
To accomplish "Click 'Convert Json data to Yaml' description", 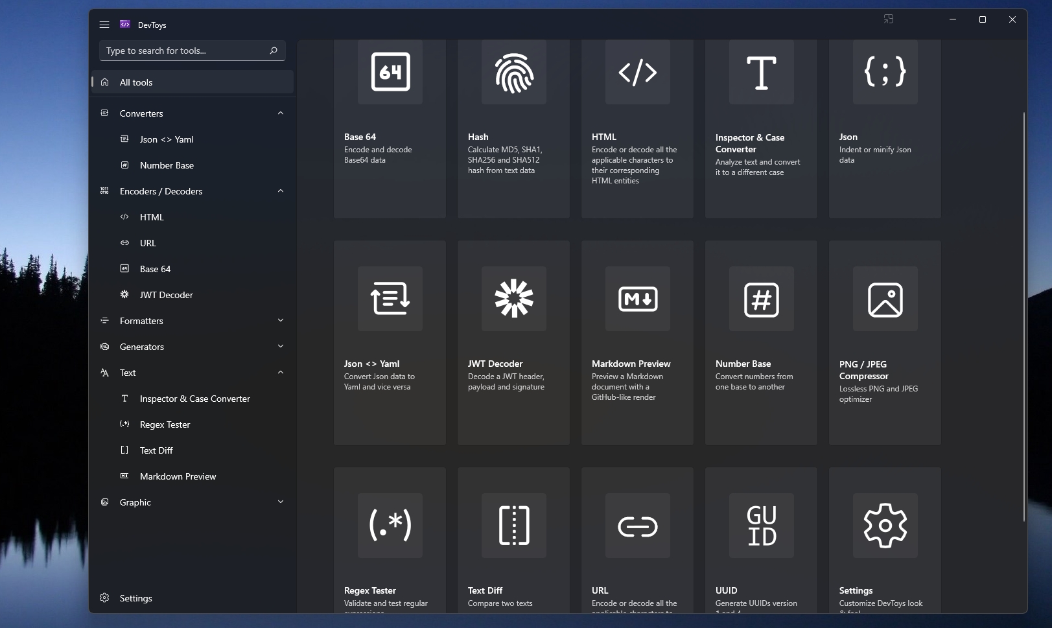I will (x=380, y=382).
